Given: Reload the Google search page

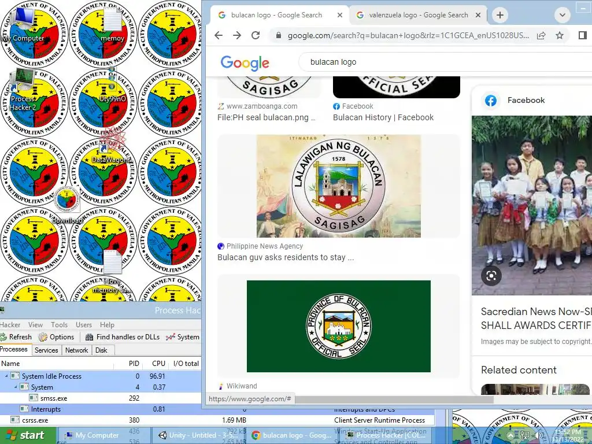Looking at the screenshot, I should coord(256,35).
